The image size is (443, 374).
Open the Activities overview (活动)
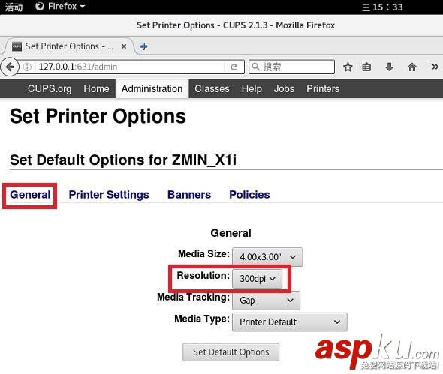[x=14, y=7]
